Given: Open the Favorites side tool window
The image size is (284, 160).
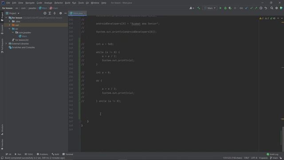Looking at the screenshot, I should 2,144.
